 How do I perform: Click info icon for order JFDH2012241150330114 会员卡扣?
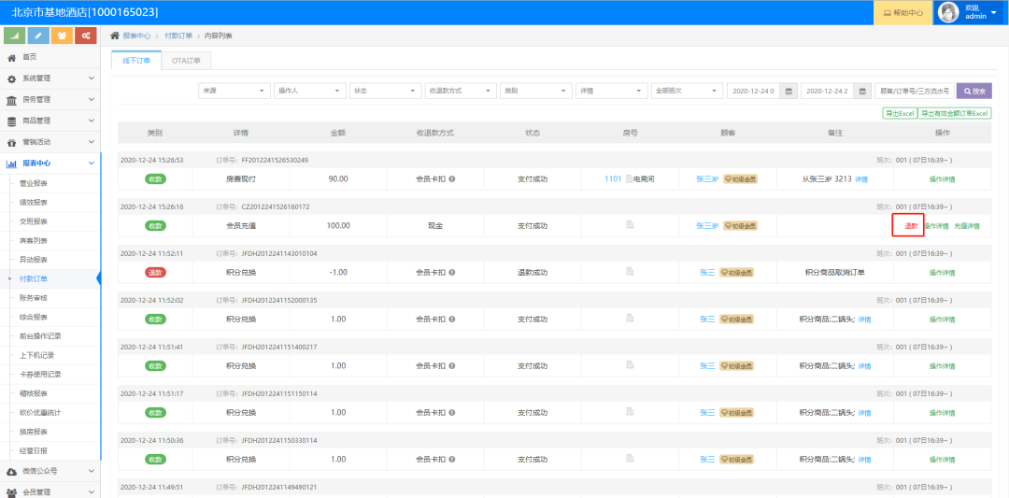[452, 460]
